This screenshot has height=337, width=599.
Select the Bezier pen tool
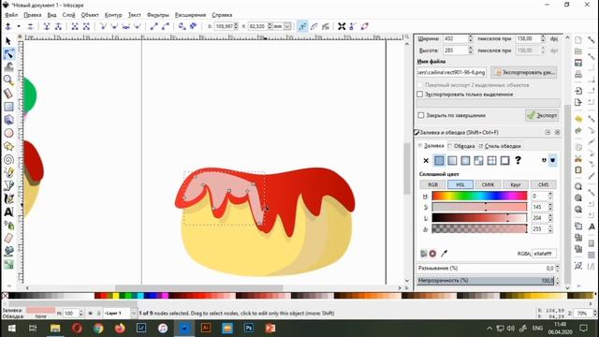[8, 185]
